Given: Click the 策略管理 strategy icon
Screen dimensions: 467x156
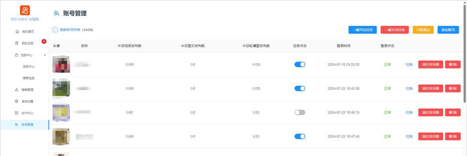Looking at the screenshot, I should coord(17,90).
